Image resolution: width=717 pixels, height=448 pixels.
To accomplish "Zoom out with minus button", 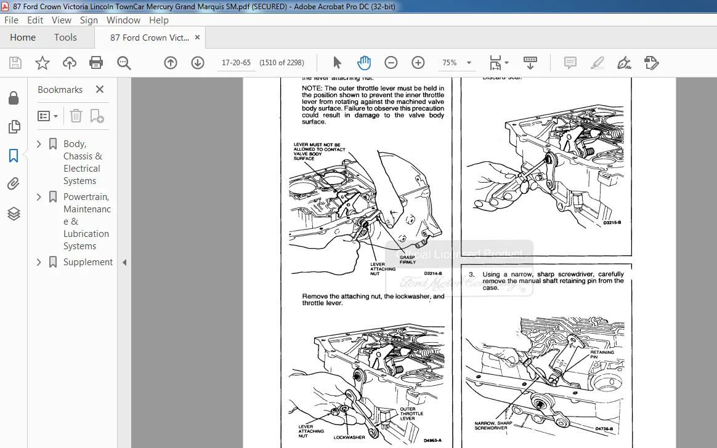I will pyautogui.click(x=391, y=63).
